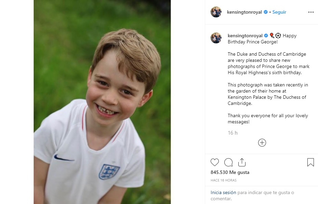Like the post with the heart icon
Viewport: 318px width, 204px height.
pos(215,162)
